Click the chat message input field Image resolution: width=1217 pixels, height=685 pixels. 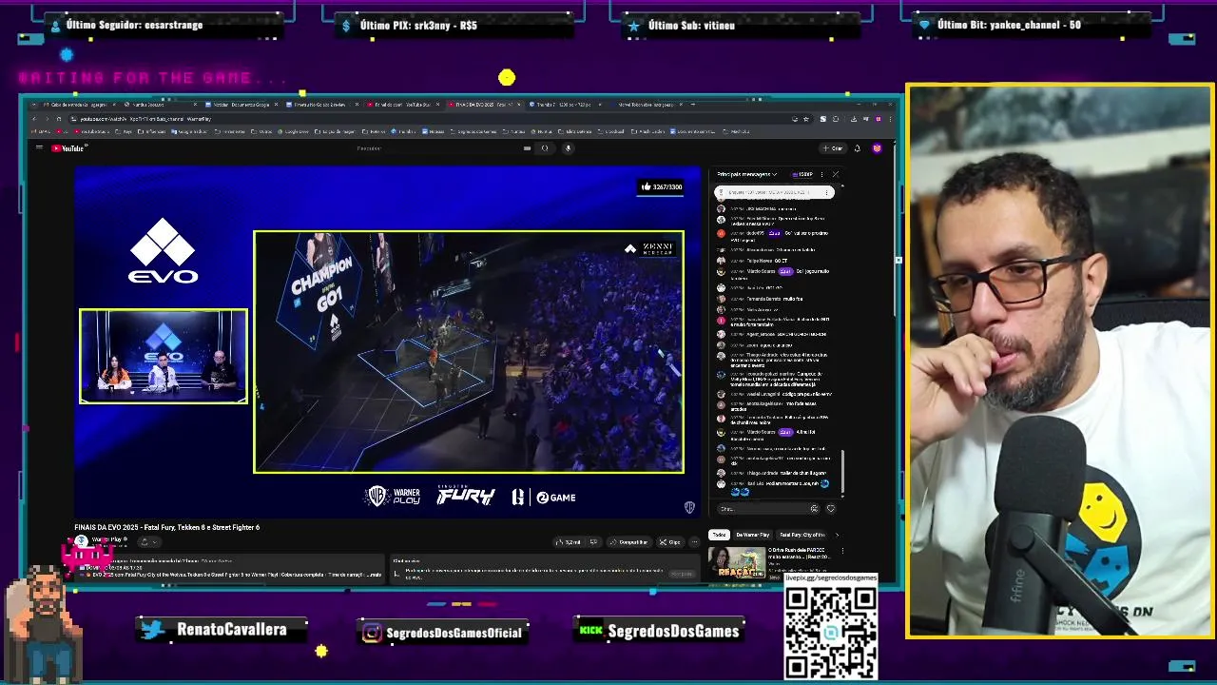(x=762, y=509)
